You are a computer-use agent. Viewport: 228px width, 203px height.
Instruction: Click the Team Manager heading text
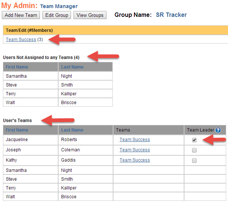[x=59, y=6]
